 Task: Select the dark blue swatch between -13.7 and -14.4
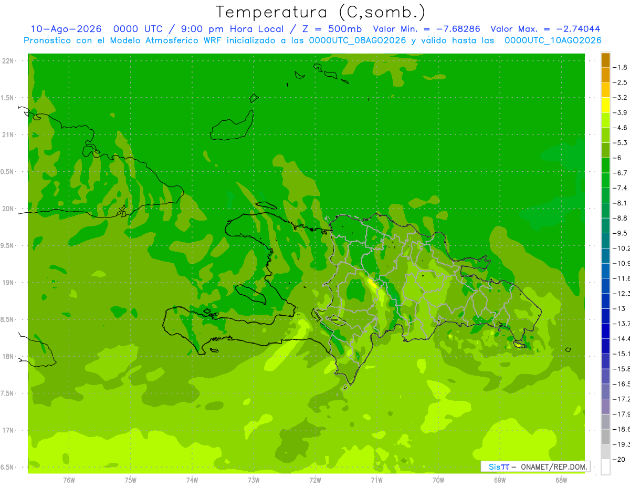(x=605, y=331)
